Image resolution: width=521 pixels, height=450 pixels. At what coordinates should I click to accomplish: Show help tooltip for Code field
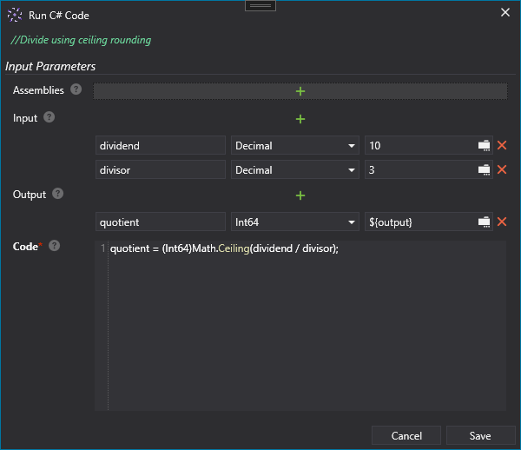54,247
